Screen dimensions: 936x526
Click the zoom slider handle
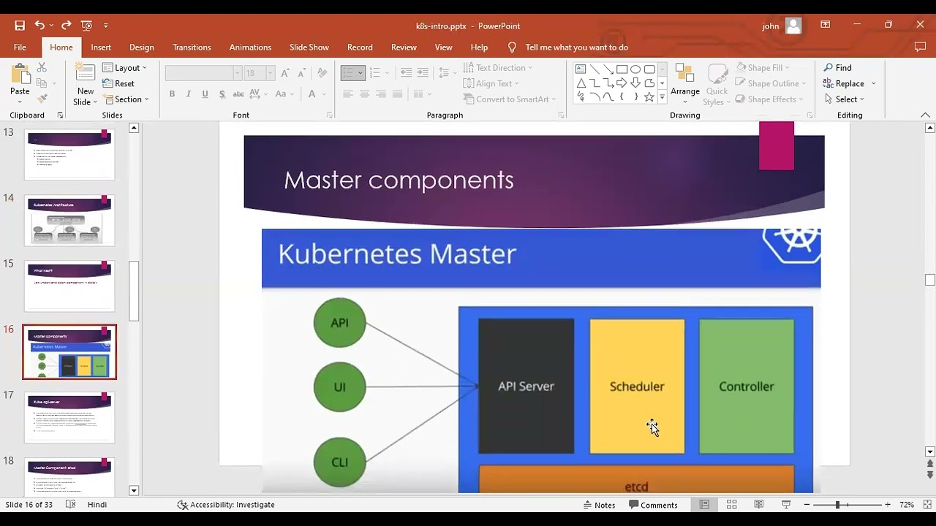tap(837, 505)
